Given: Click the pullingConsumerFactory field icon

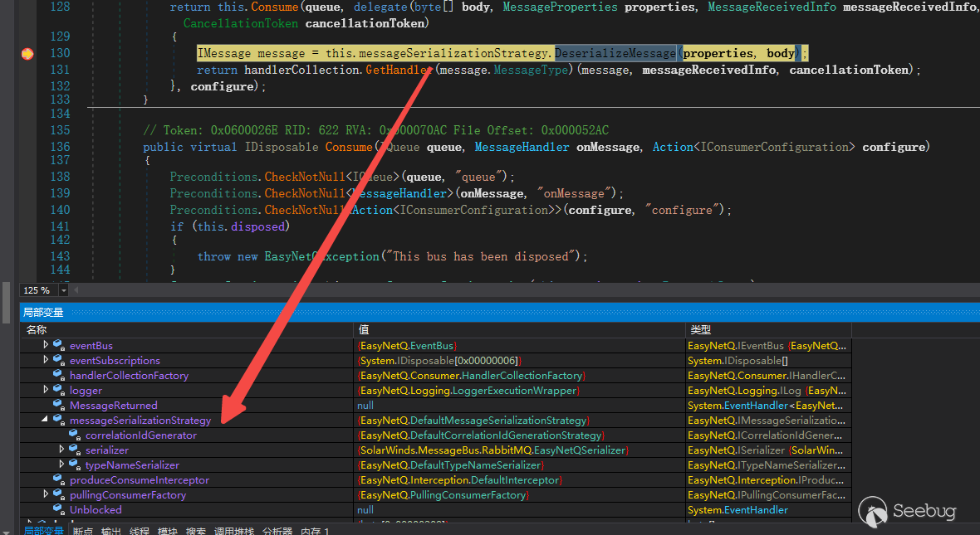Looking at the screenshot, I should [x=59, y=495].
